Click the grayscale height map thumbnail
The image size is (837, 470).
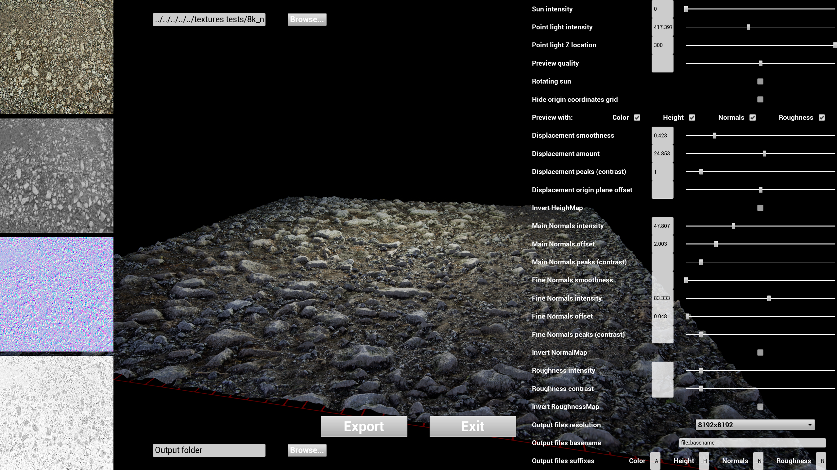(57, 176)
